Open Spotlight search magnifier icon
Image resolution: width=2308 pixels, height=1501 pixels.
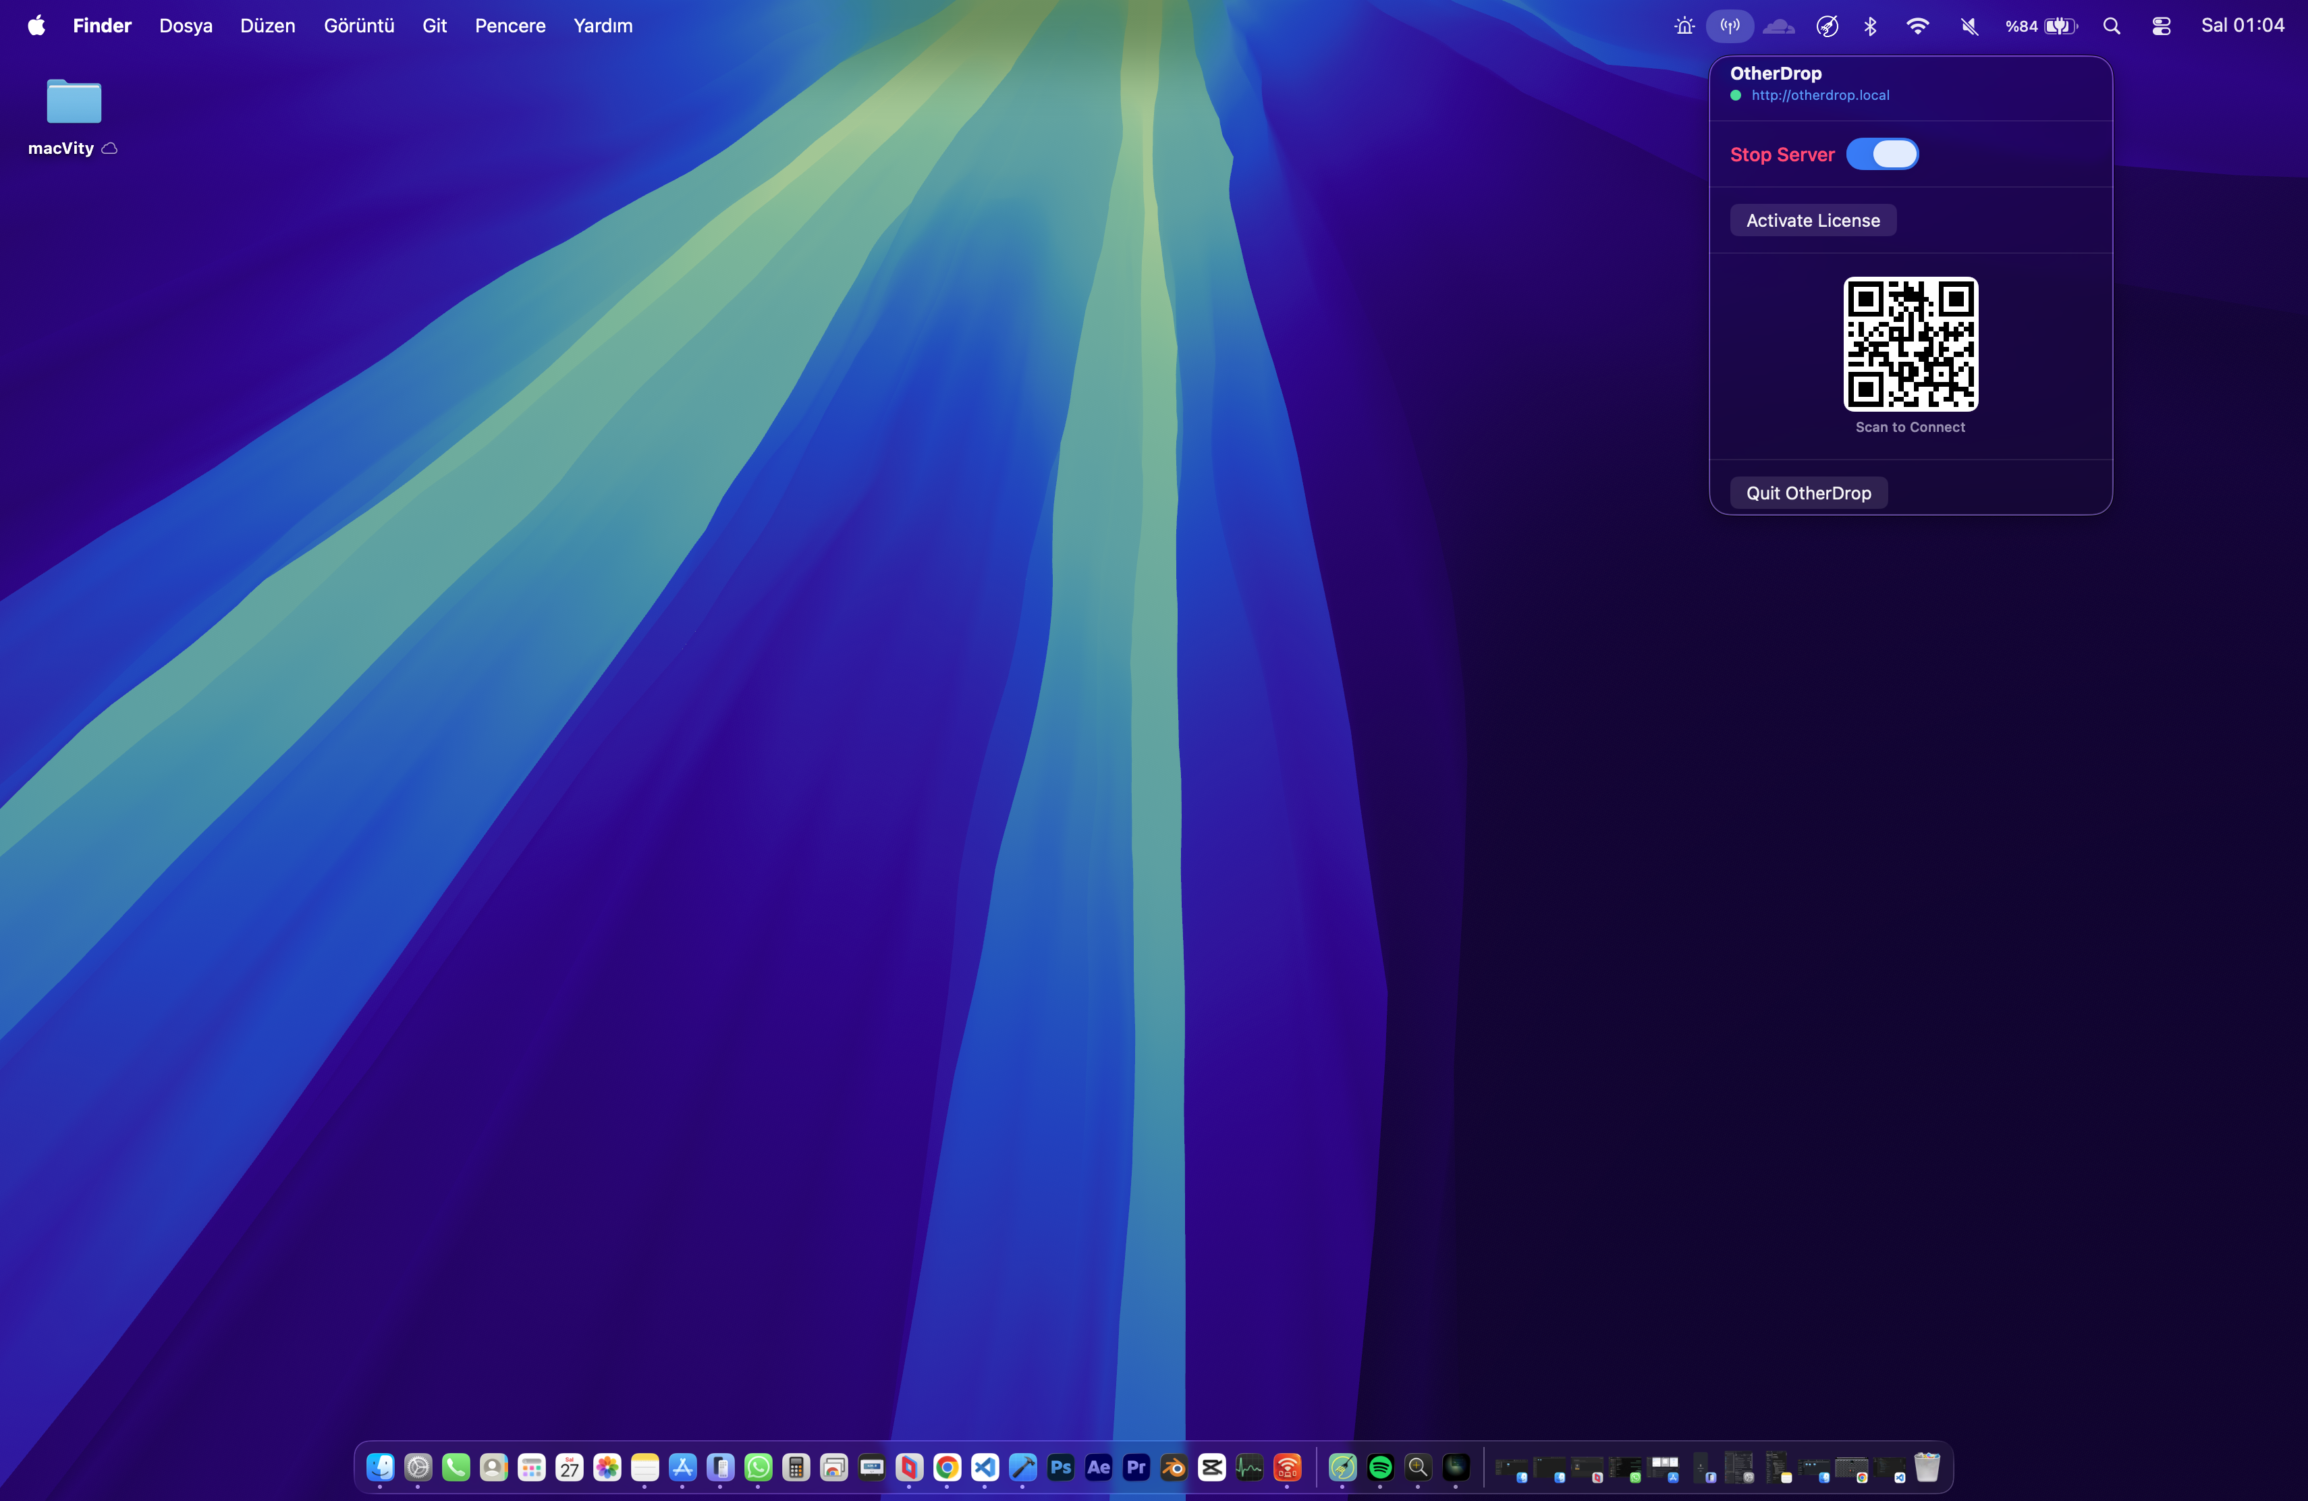coord(2111,26)
